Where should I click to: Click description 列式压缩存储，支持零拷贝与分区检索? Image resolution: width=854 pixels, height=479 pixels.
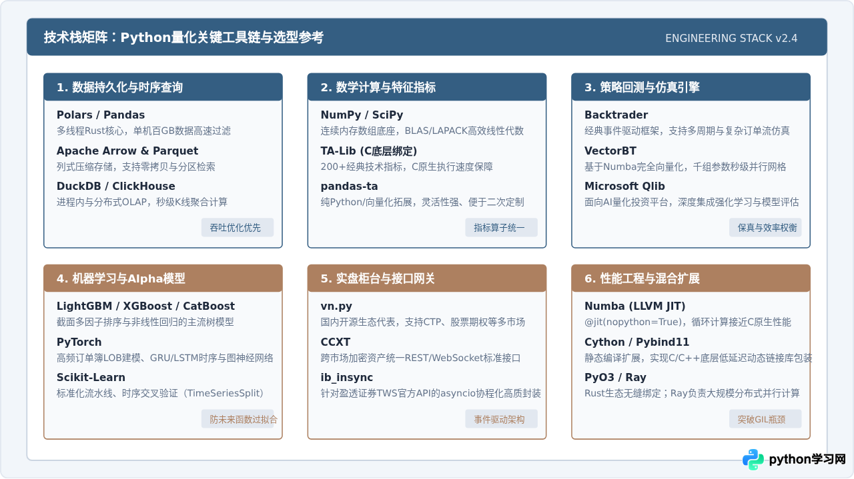point(136,167)
